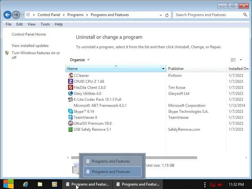
Task: Select the K-Lite Codec Pack icon
Action: (70, 99)
